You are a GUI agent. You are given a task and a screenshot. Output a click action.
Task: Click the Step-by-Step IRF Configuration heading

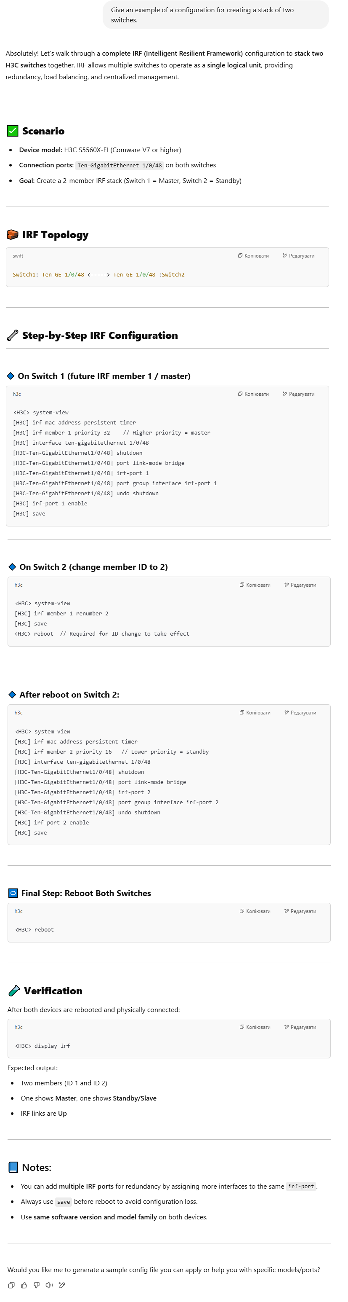(x=100, y=335)
